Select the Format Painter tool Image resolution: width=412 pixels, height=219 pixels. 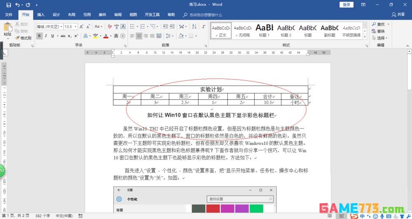tap(23, 38)
